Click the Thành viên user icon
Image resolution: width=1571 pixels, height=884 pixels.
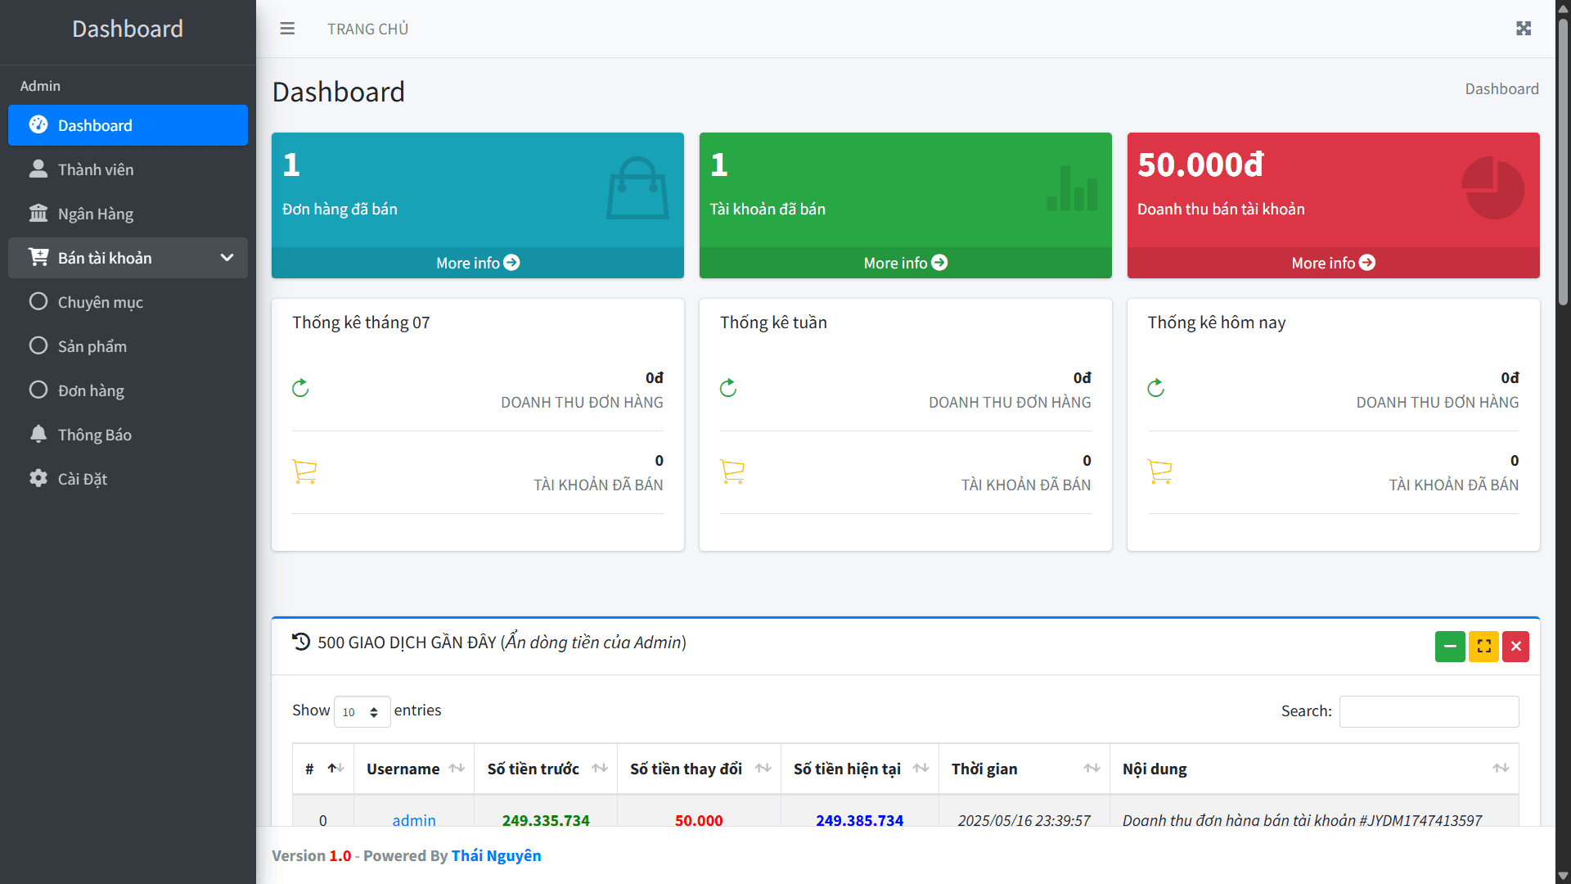click(x=38, y=169)
